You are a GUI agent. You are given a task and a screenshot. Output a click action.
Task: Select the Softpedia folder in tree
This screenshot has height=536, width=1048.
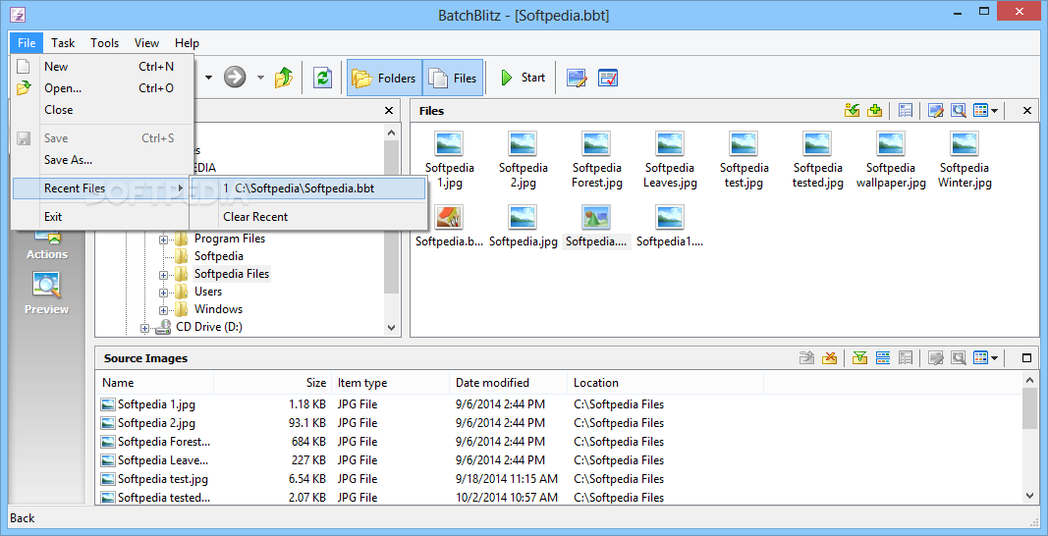click(x=219, y=256)
